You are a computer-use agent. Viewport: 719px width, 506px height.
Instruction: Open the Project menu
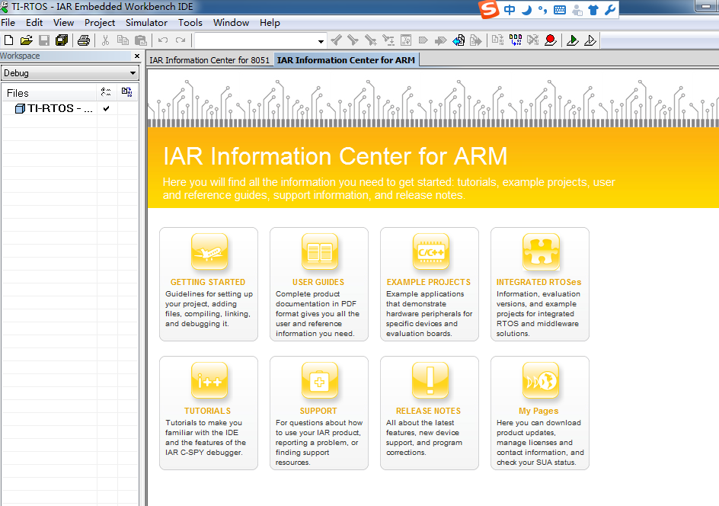100,23
